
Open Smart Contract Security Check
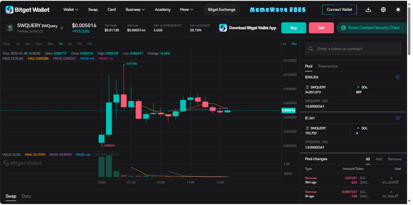(371, 28)
